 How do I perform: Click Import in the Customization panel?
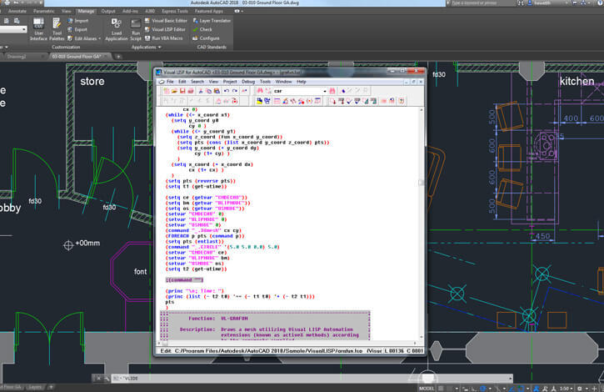tap(77, 21)
